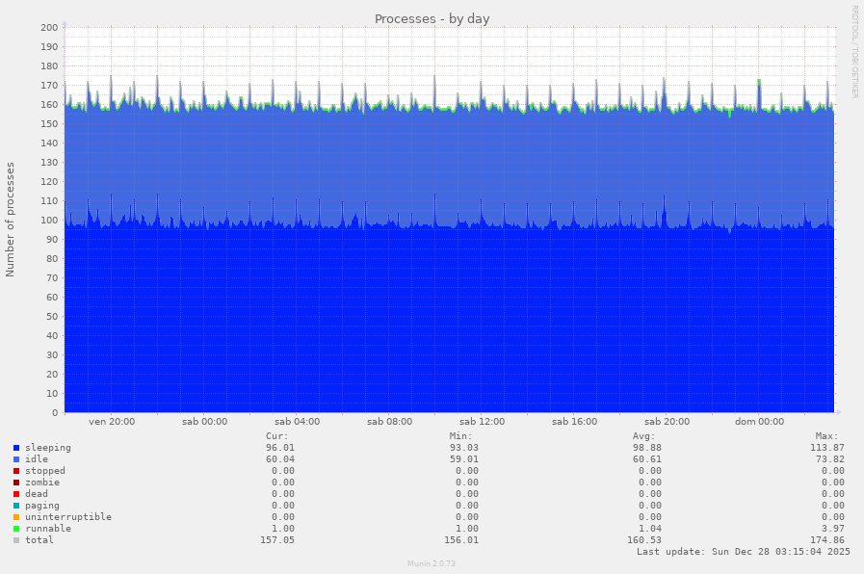
Task: Click the stopped legend red swatch
Action: (16, 471)
